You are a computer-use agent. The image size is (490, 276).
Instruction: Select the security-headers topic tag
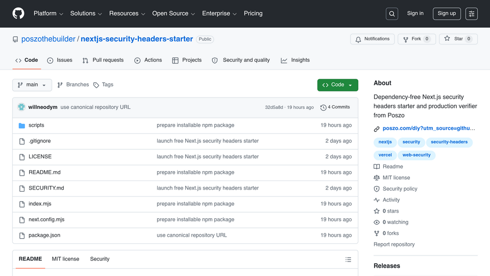pyautogui.click(x=449, y=142)
